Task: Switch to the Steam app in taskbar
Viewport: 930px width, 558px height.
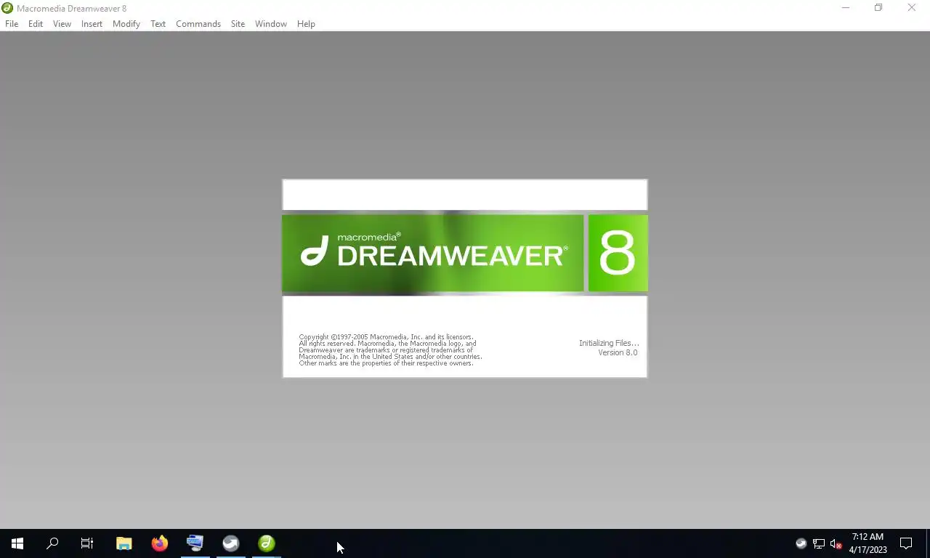Action: click(230, 543)
